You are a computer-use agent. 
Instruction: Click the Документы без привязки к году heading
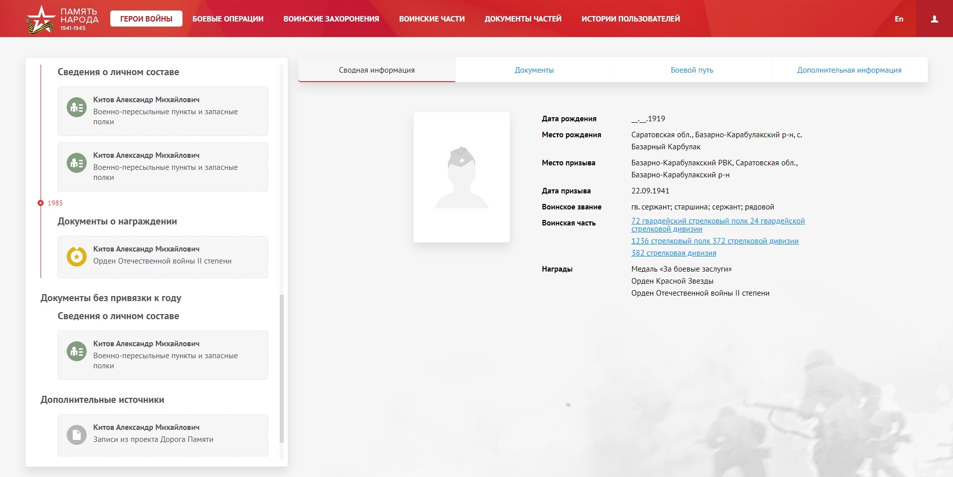[111, 298]
